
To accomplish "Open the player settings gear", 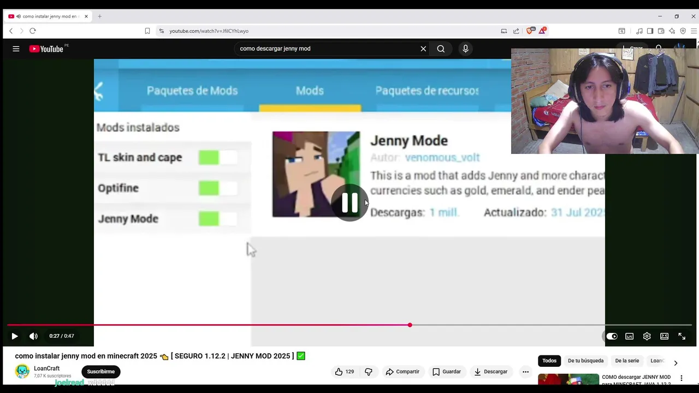I will [x=647, y=336].
